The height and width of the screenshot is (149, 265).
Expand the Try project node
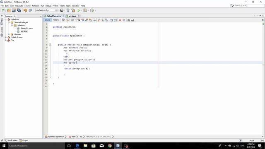tap(5, 41)
